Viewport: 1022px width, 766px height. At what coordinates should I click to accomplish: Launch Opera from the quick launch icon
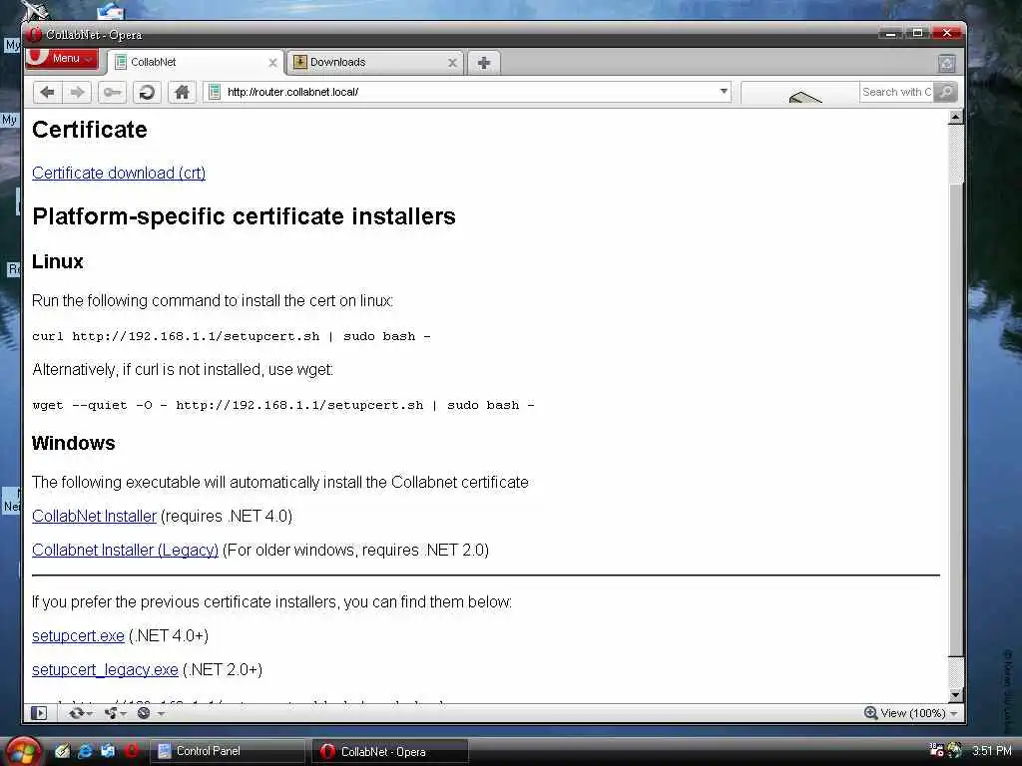pos(131,751)
